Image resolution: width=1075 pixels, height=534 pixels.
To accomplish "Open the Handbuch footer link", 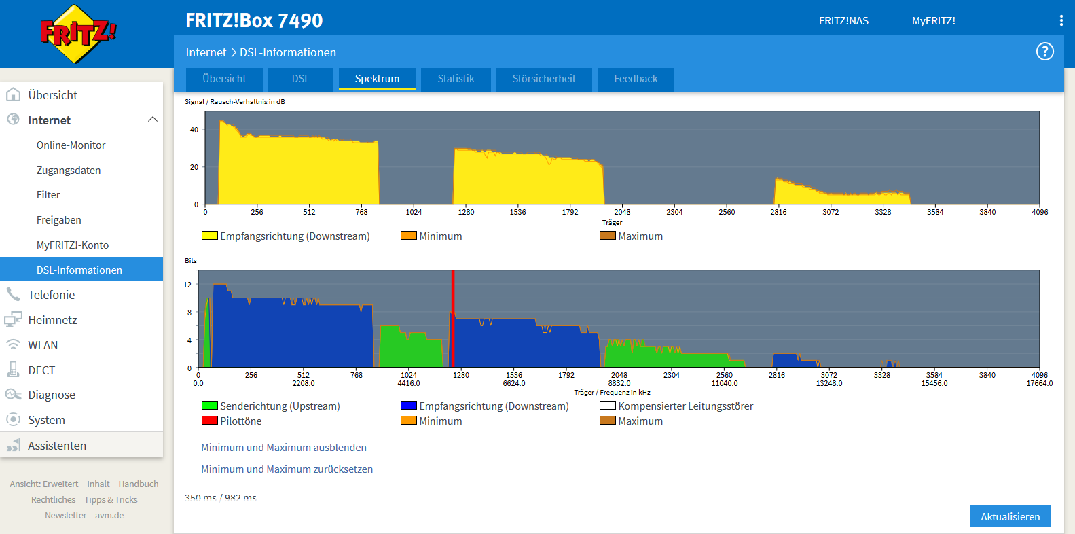I will click(x=139, y=484).
